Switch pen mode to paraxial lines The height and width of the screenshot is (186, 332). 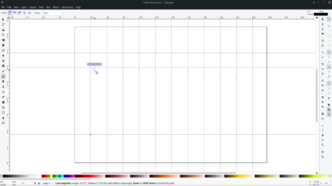point(29,13)
